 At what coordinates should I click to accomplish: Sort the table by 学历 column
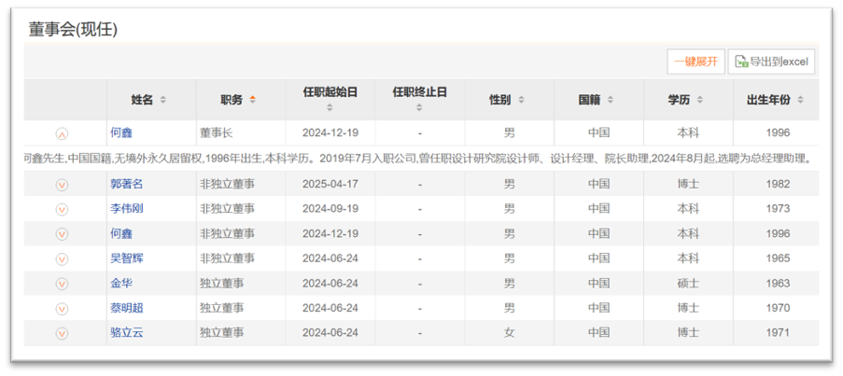[699, 100]
